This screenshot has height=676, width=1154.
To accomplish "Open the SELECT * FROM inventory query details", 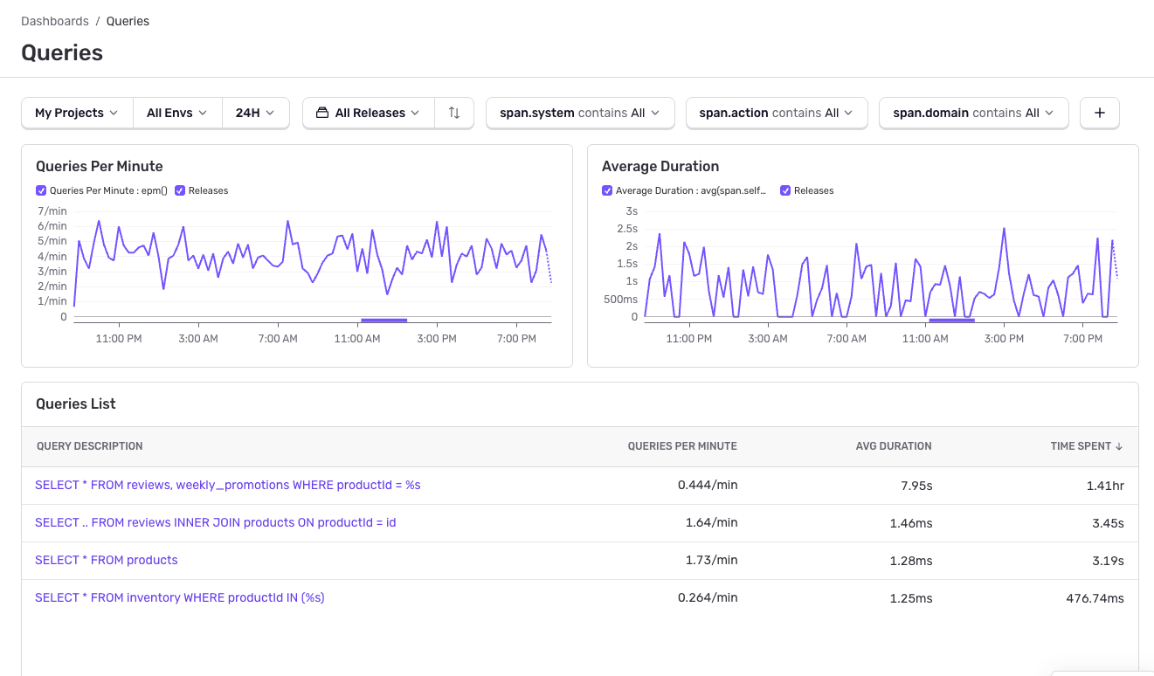I will (x=179, y=597).
